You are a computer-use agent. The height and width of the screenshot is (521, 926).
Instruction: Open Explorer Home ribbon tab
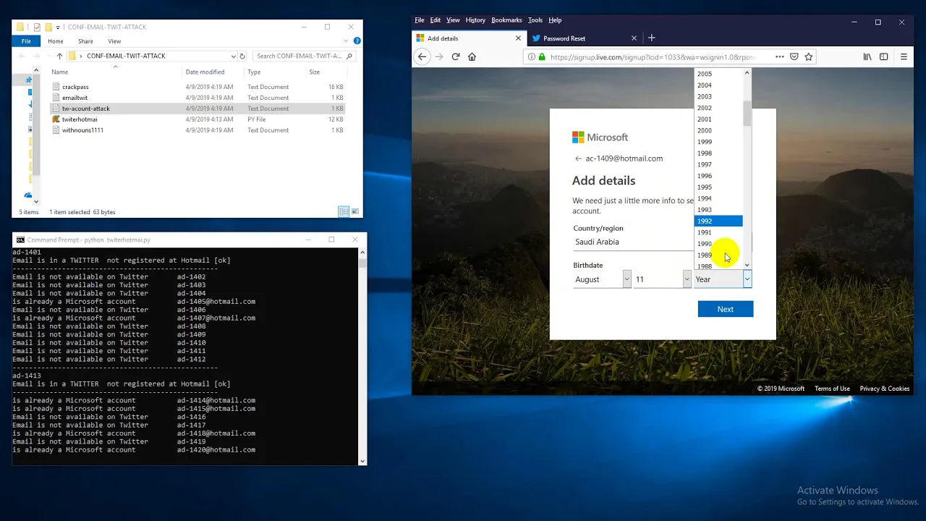click(55, 41)
